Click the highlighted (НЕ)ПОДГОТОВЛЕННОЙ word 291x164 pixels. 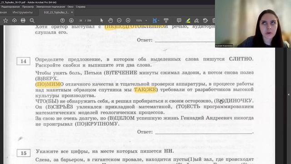(136, 26)
